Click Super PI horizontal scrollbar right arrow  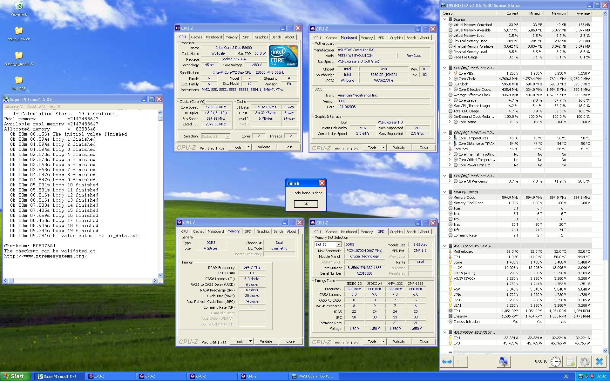155,280
